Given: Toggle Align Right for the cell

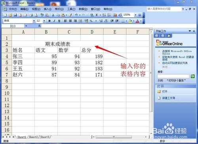Looking at the screenshot, I should 75,21.
